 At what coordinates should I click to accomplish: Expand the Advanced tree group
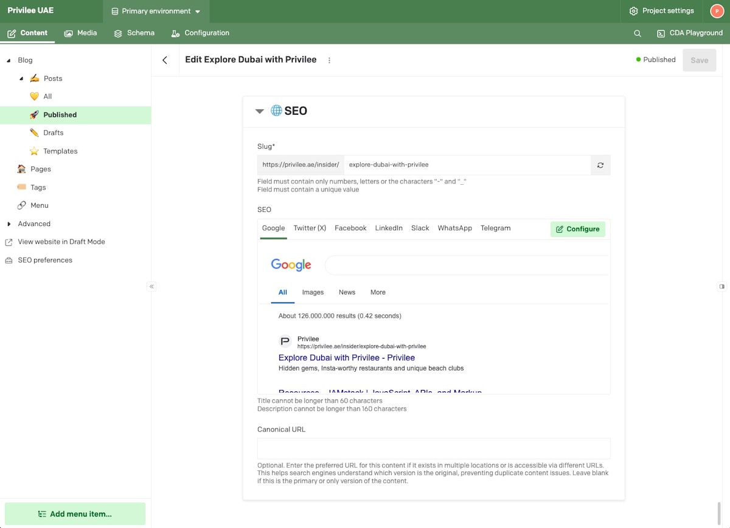pyautogui.click(x=9, y=224)
